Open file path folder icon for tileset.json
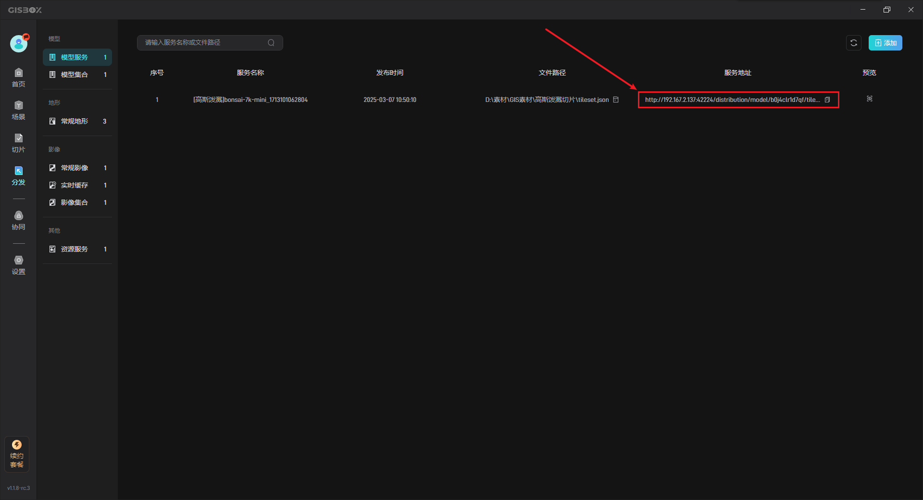 616,100
